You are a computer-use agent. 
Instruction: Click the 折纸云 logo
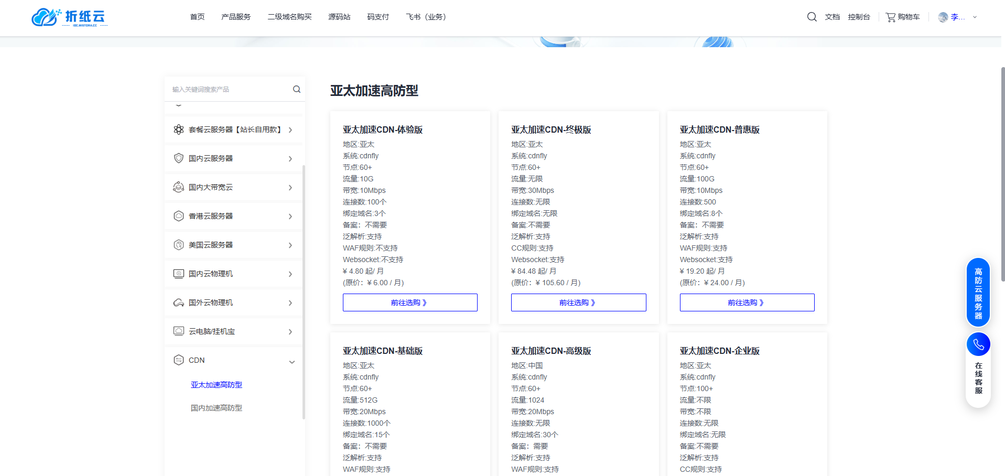coord(70,17)
